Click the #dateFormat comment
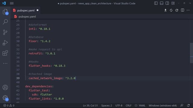Viewport: 193px width, 108px height. click(38, 25)
